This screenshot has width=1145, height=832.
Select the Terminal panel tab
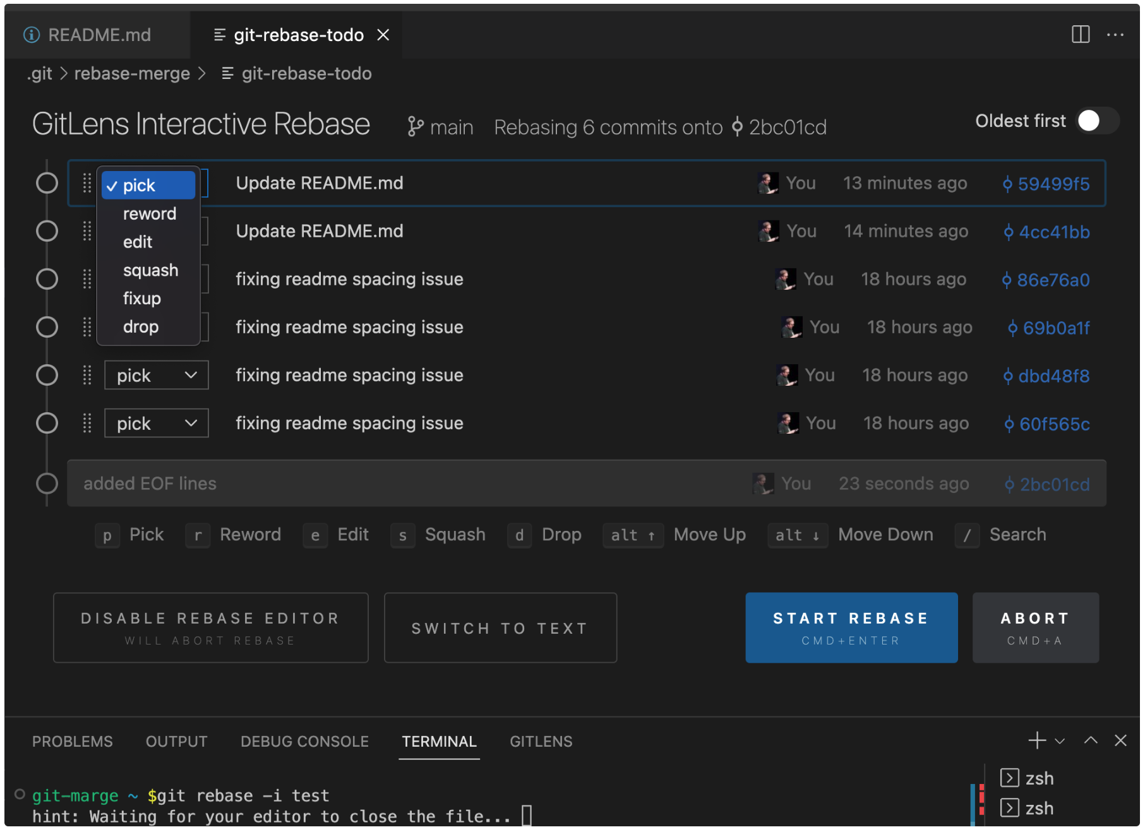click(x=439, y=741)
